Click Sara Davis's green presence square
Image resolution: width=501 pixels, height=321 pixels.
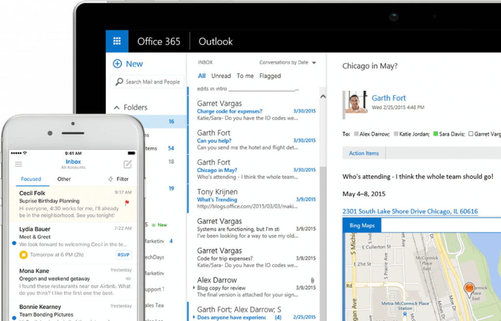point(435,134)
